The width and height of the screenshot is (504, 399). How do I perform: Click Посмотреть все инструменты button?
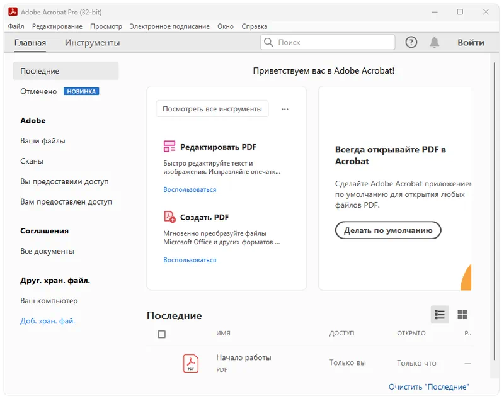(212, 109)
